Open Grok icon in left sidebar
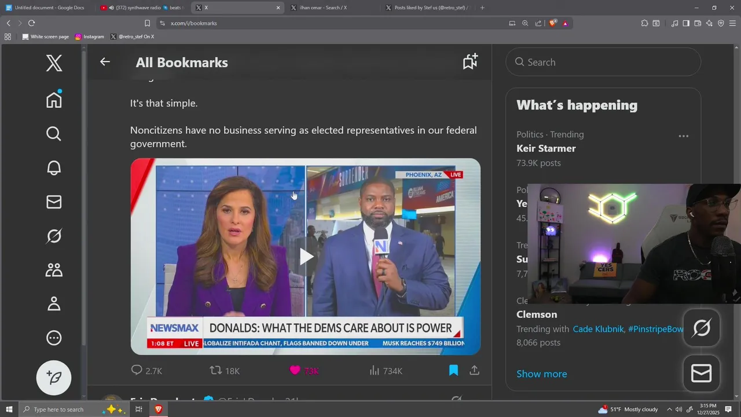The width and height of the screenshot is (741, 417). tap(54, 236)
